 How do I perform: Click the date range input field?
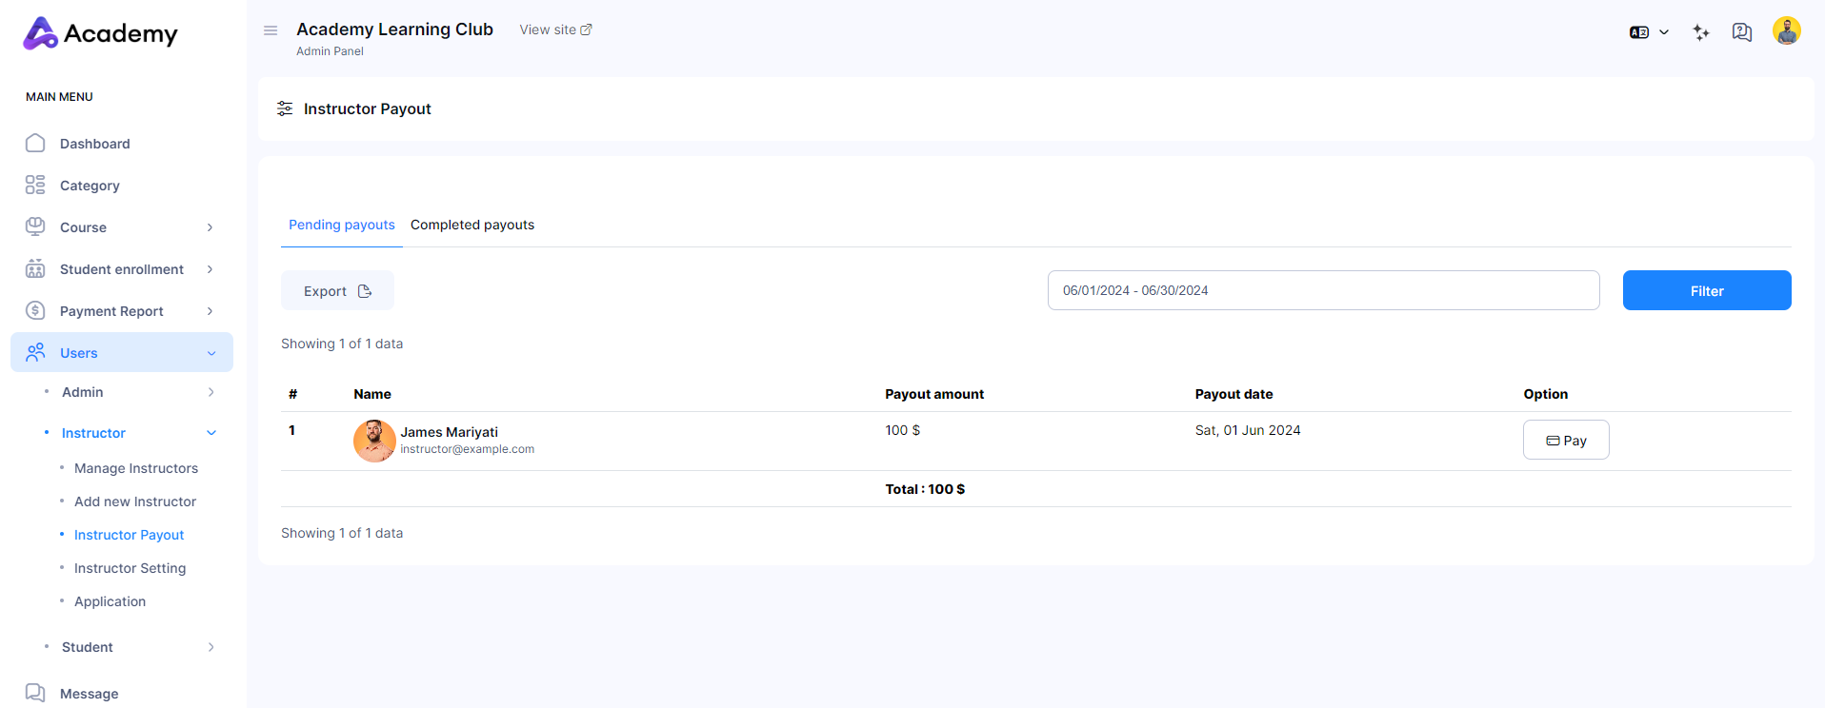pyautogui.click(x=1322, y=290)
